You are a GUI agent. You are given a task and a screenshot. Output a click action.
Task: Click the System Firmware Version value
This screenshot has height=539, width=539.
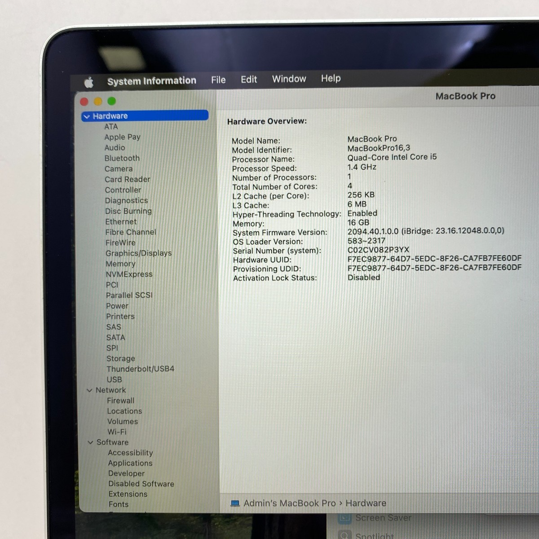click(426, 231)
